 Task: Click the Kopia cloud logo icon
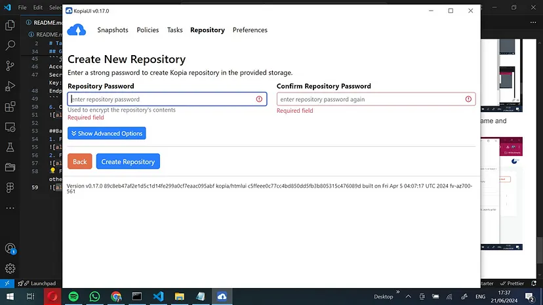pyautogui.click(x=77, y=30)
